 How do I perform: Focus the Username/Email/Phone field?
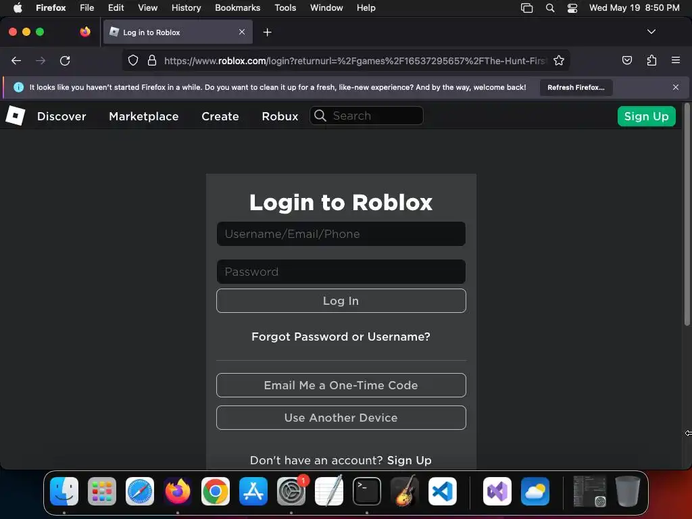coord(341,234)
